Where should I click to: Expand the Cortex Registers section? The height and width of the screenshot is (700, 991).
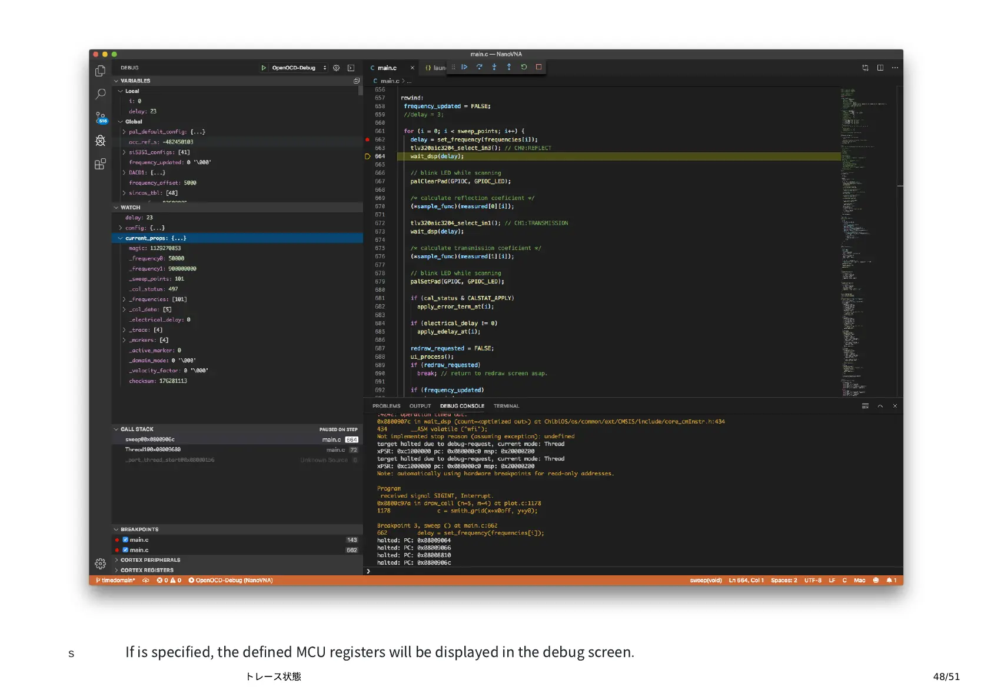point(147,570)
